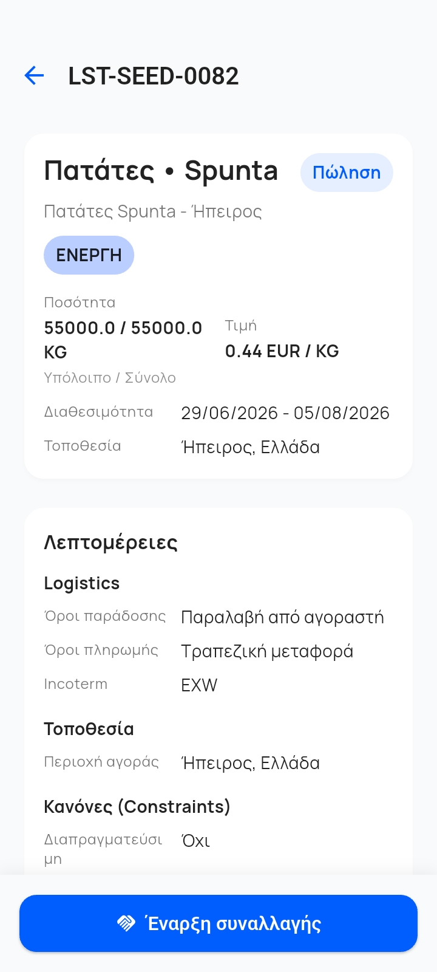Tap the 55000.0 / 55000.0 KG quantity value

pyautogui.click(x=123, y=340)
